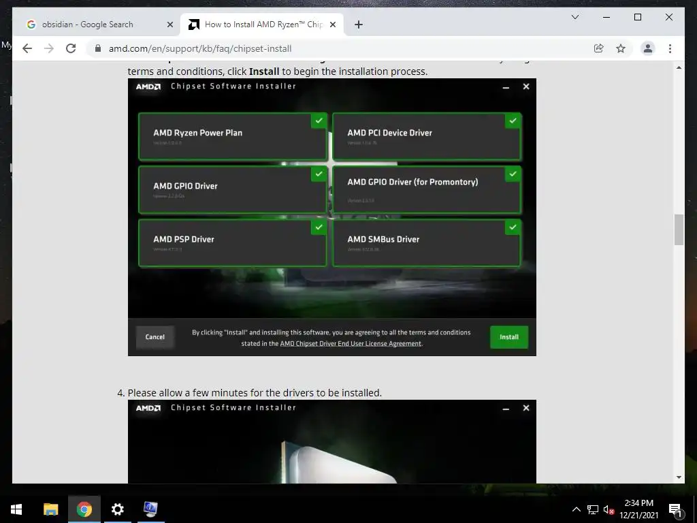Click the muted volume tray icon
The width and height of the screenshot is (697, 523).
(x=609, y=509)
